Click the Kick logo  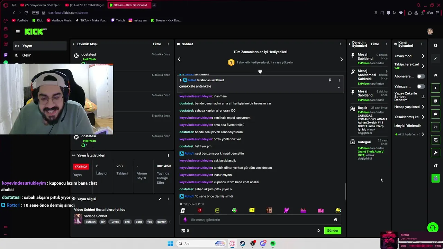(35, 31)
